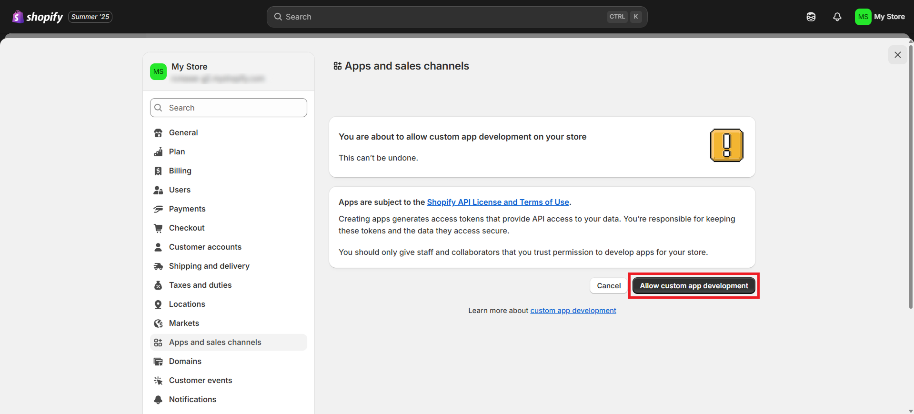
Task: Click the Shopify logo
Action: coord(38,17)
